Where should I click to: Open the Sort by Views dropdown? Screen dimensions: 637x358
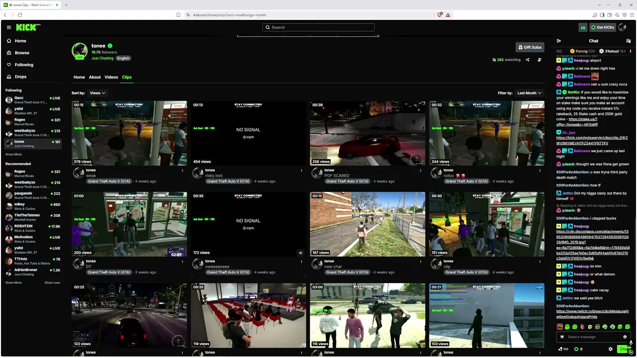click(x=97, y=93)
